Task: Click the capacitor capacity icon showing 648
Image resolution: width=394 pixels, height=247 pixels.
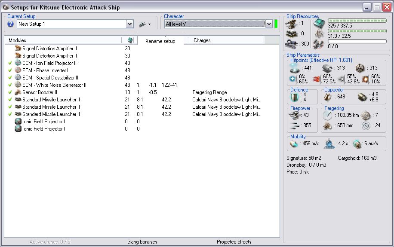Action: pyautogui.click(x=327, y=97)
